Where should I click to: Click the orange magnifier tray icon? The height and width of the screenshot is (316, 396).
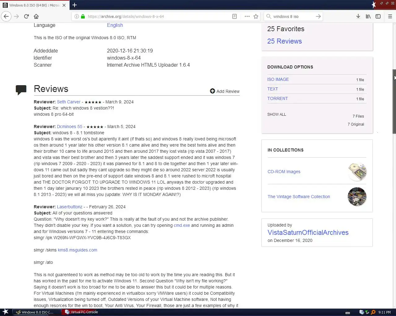(373, 312)
